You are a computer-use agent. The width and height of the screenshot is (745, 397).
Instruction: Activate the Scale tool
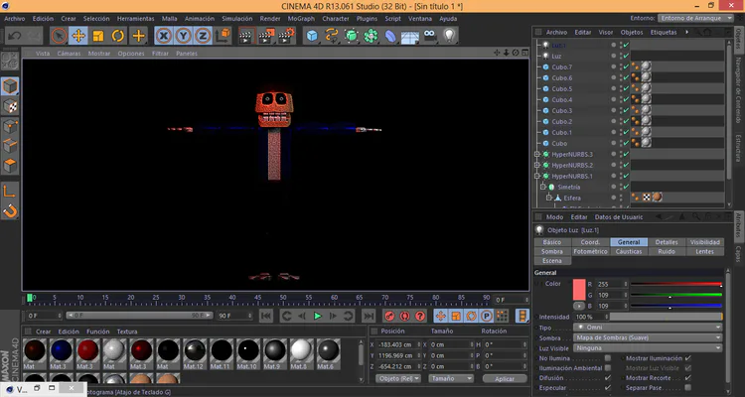pos(98,36)
